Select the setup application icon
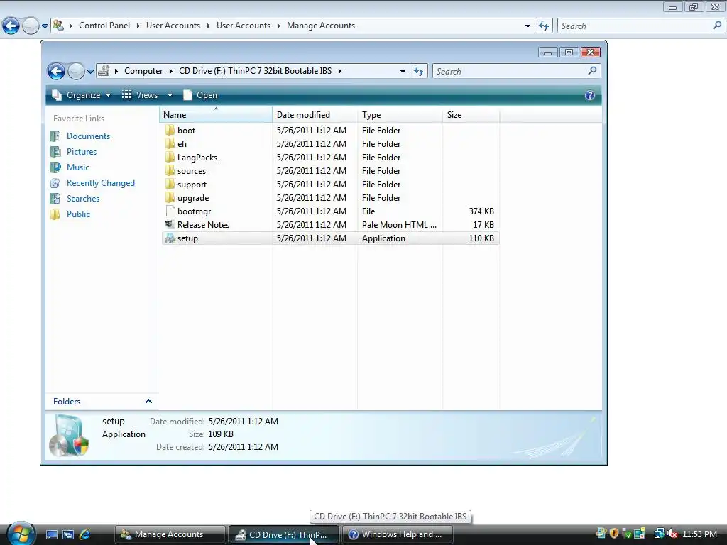Image resolution: width=727 pixels, height=545 pixels. pos(170,238)
